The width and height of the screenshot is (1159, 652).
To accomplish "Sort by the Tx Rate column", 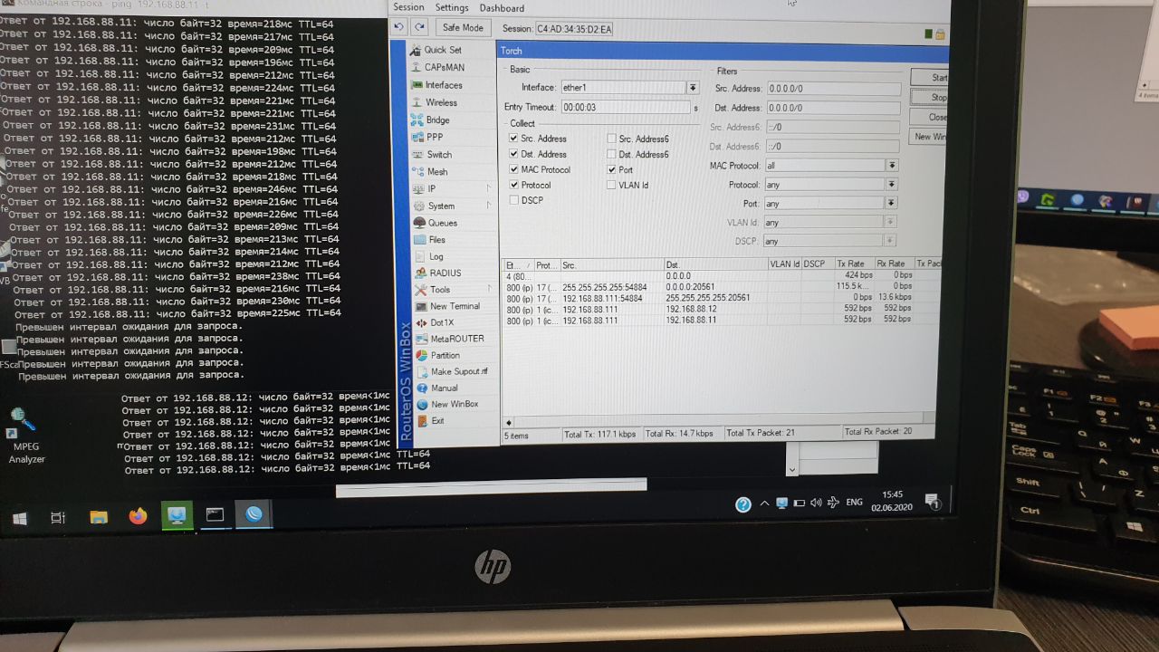I will pyautogui.click(x=854, y=264).
